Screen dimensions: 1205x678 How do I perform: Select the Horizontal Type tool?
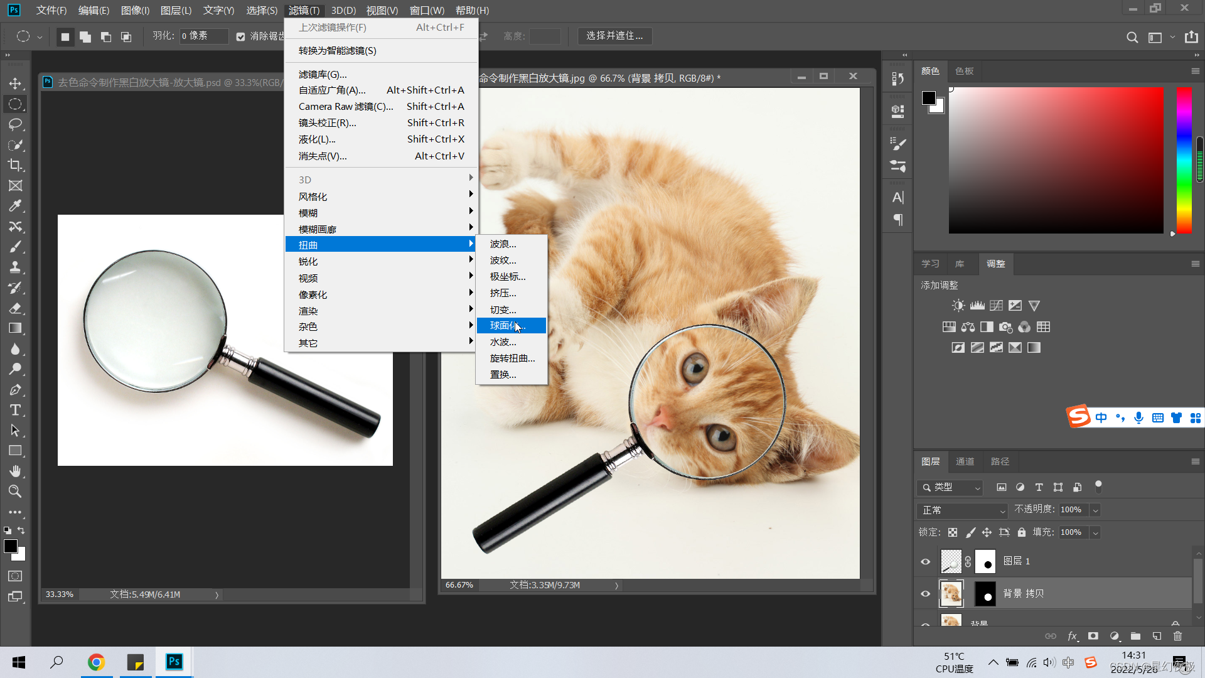click(15, 410)
